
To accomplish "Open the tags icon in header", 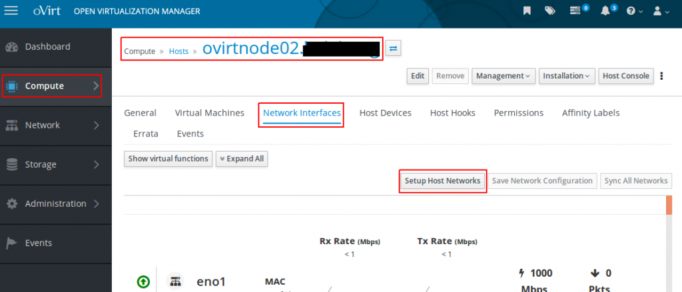I will point(550,11).
